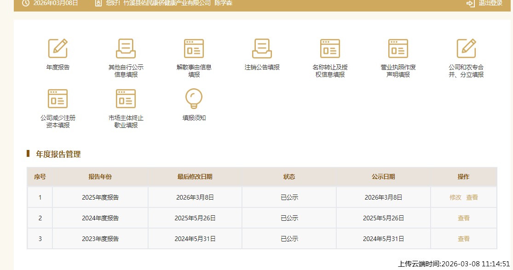The height and width of the screenshot is (270, 513).
Task: Open 名称转让及授权信息填报 icon
Action: [330, 49]
